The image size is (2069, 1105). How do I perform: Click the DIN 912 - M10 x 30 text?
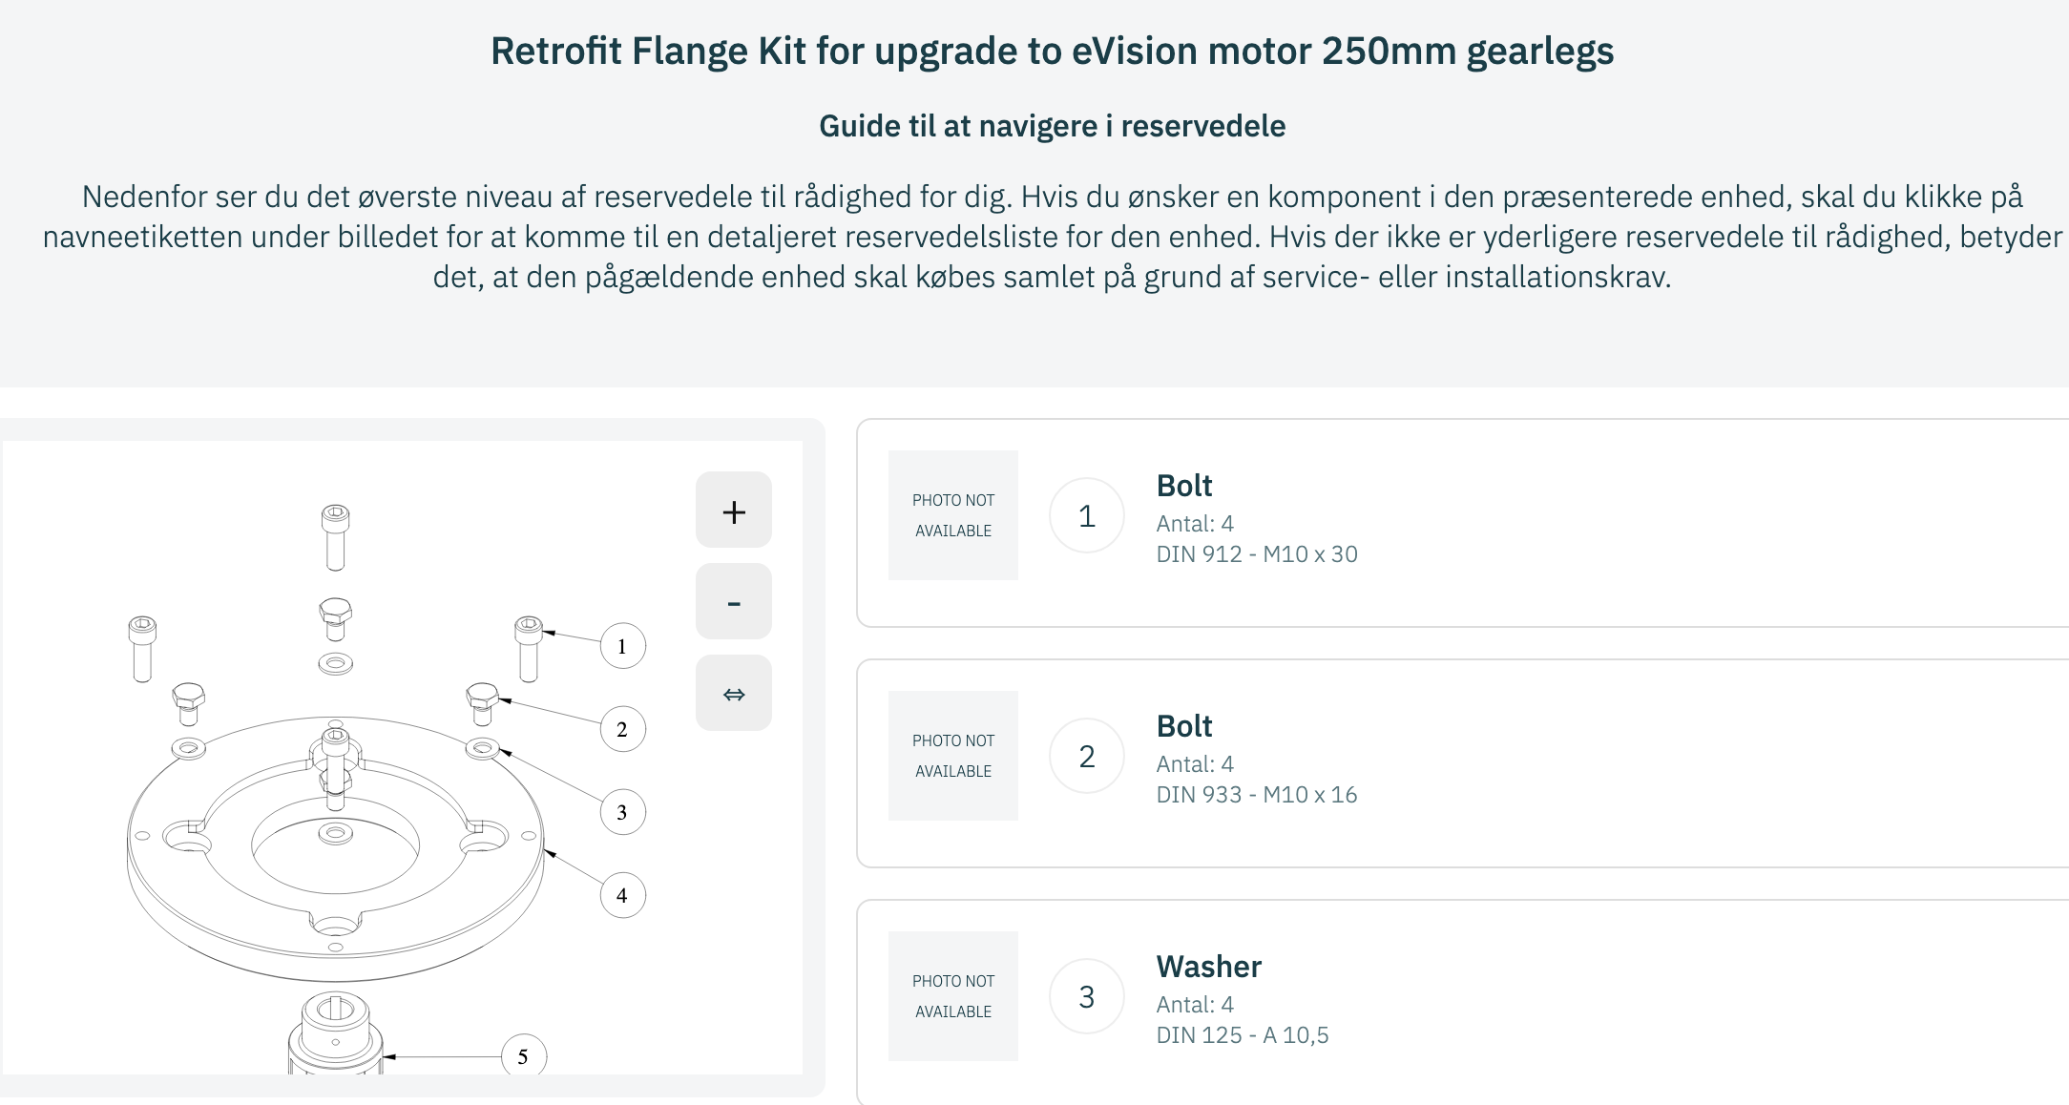[x=1256, y=554]
